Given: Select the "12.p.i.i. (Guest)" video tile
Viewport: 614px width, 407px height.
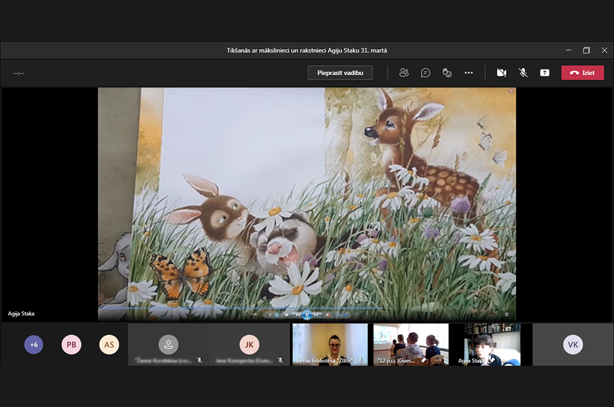Looking at the screenshot, I should (411, 344).
